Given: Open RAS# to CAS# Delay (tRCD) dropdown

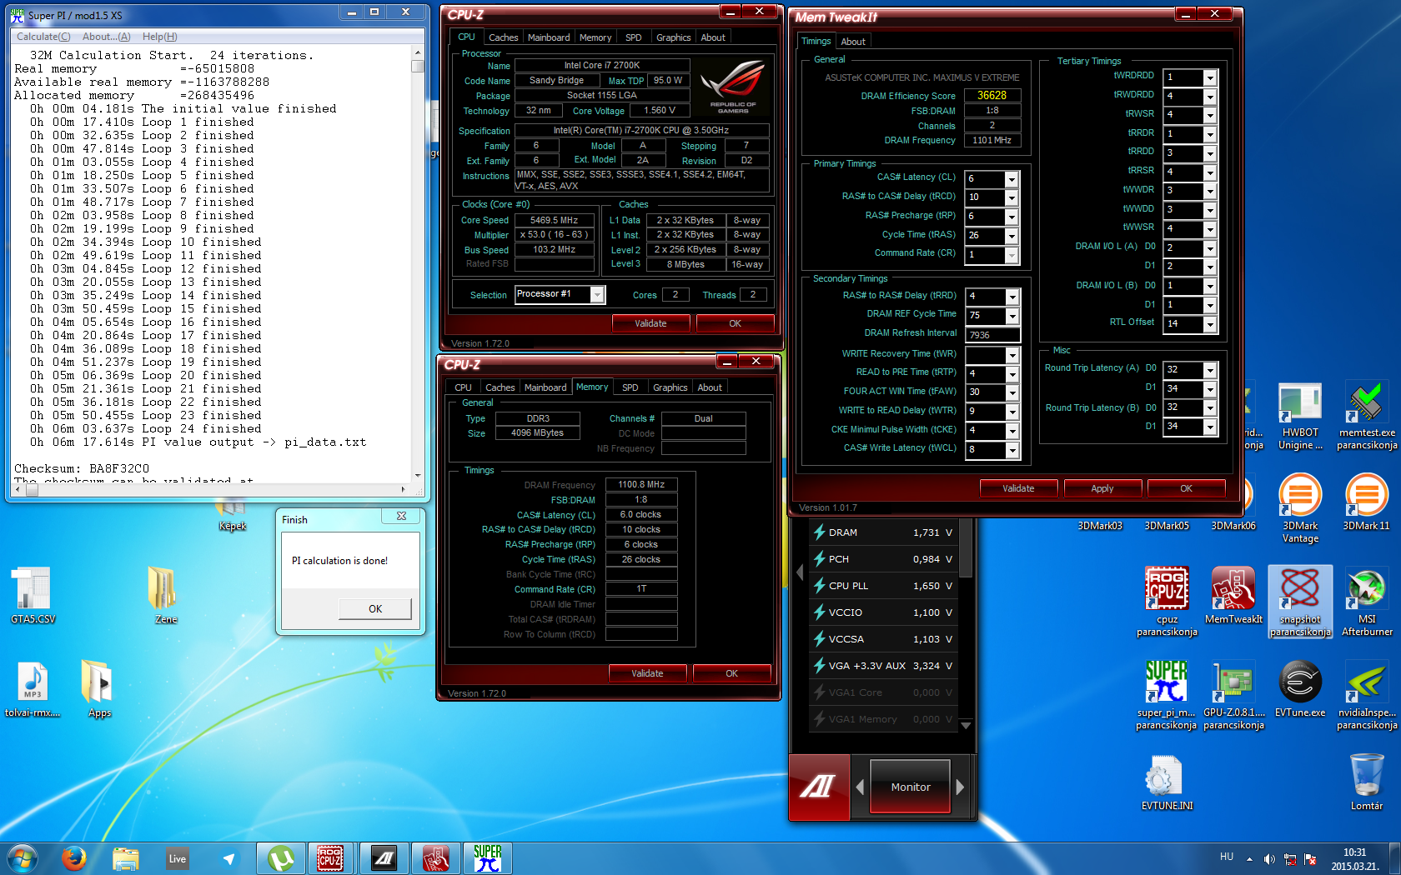Looking at the screenshot, I should pyautogui.click(x=1011, y=198).
